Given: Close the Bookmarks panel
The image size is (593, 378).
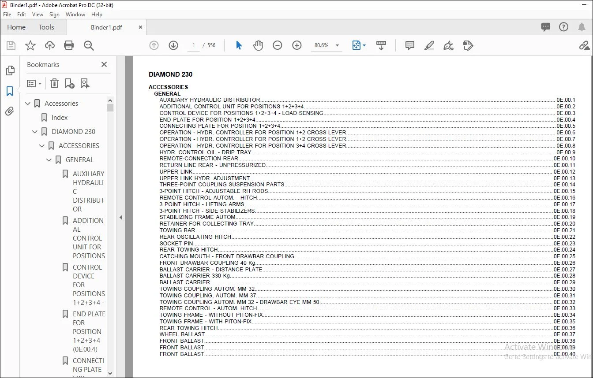Looking at the screenshot, I should coord(104,64).
